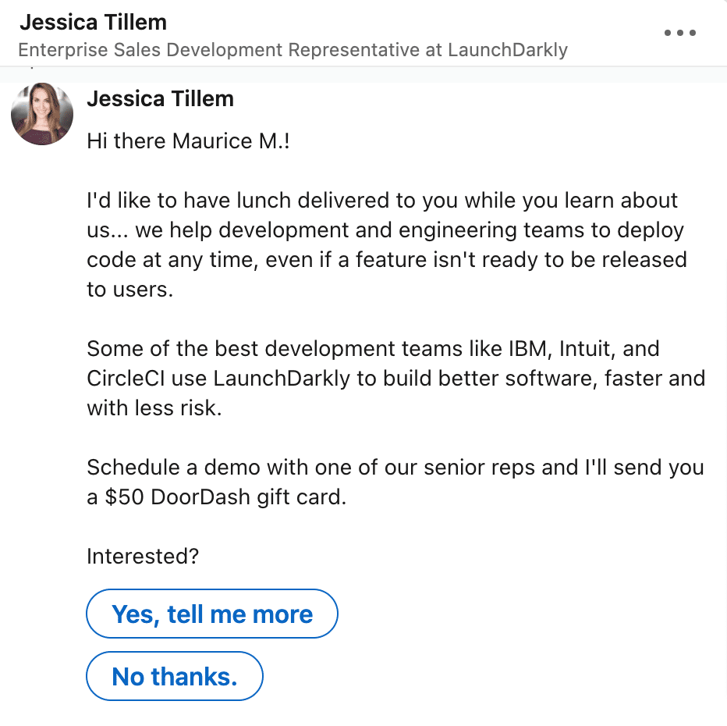Click the $50 DoorDash gift card sentence
Viewport: 727px width, 726px height.
pyautogui.click(x=394, y=482)
